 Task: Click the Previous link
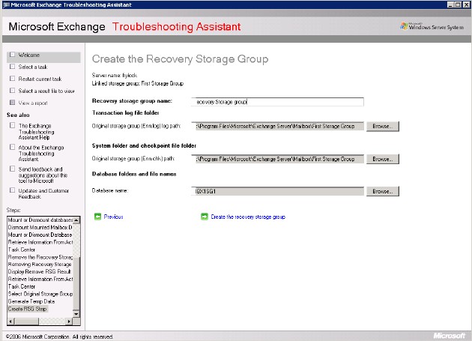click(x=113, y=217)
